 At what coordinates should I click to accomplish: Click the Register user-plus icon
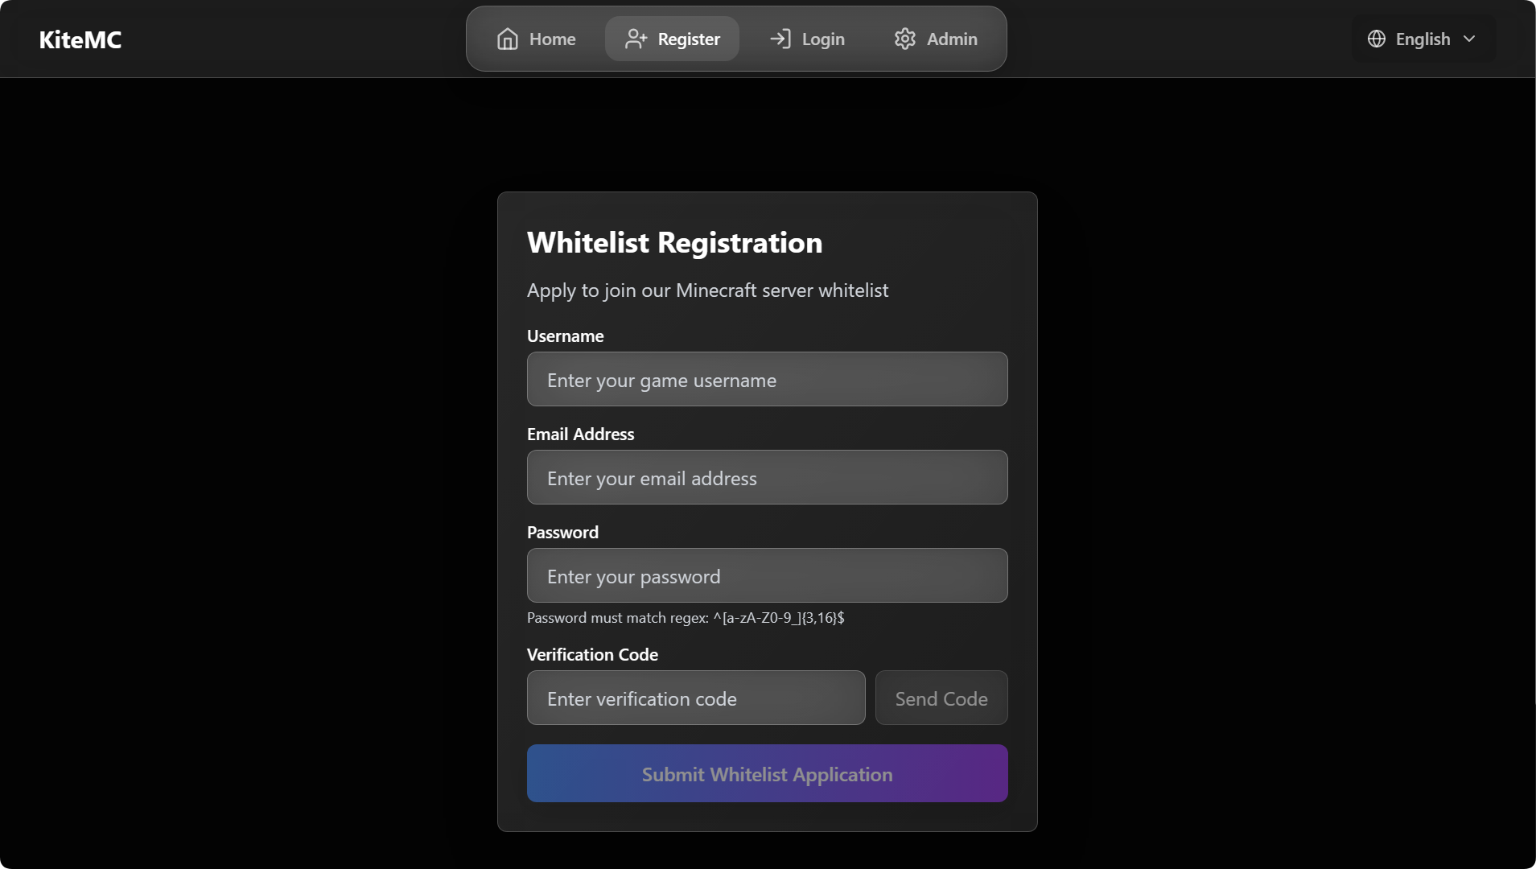click(x=636, y=39)
